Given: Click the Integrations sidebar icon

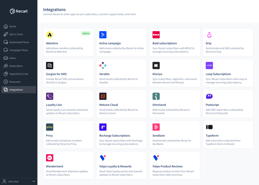Looking at the screenshot, I should 6,90.
